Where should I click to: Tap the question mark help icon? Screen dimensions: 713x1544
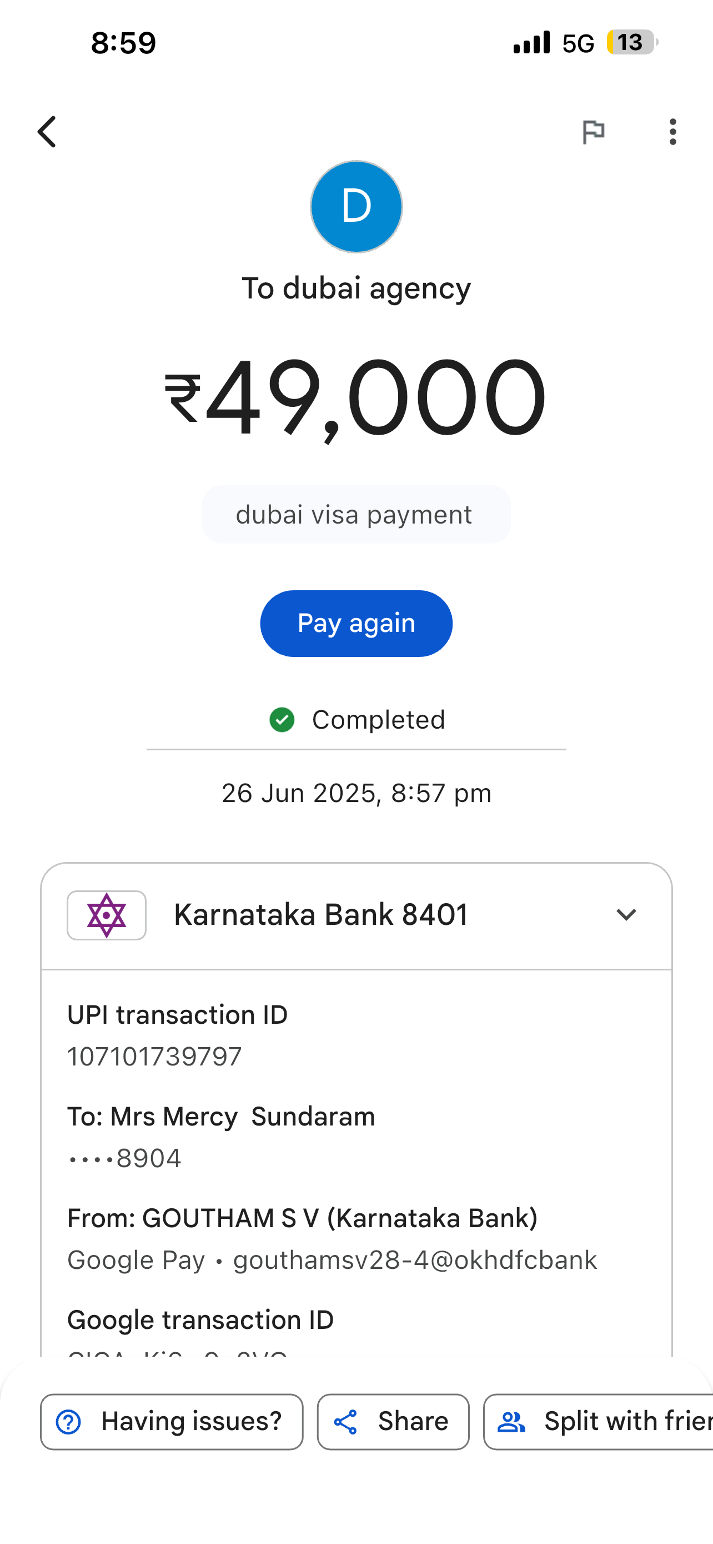(68, 1422)
